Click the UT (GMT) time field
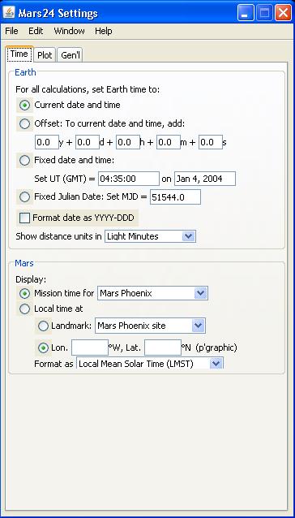Viewport: 295px width, 518px height. coord(129,179)
